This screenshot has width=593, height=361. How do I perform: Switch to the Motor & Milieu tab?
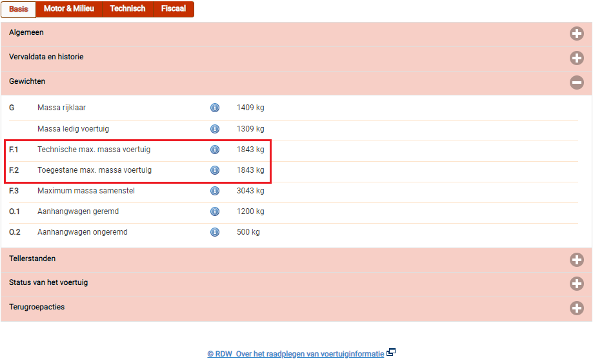click(x=68, y=9)
